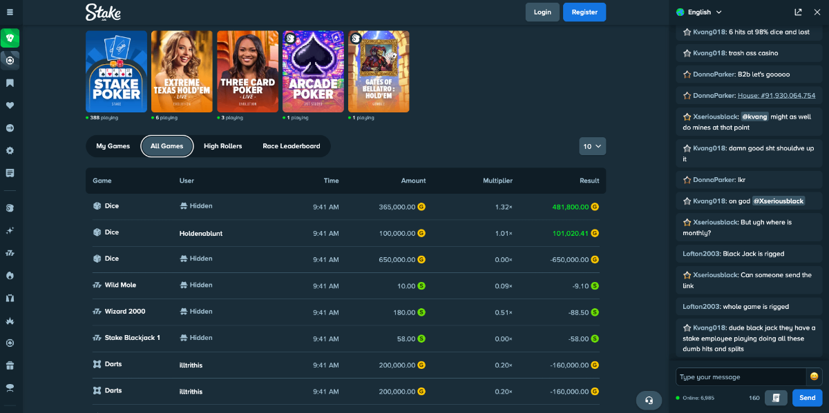Click the Online: 6,985 status text

click(698, 398)
